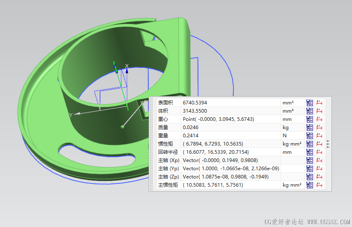The image size is (352, 227).
Task: Click the red dimension icon in 主惯性矩 row
Action: [x=319, y=185]
